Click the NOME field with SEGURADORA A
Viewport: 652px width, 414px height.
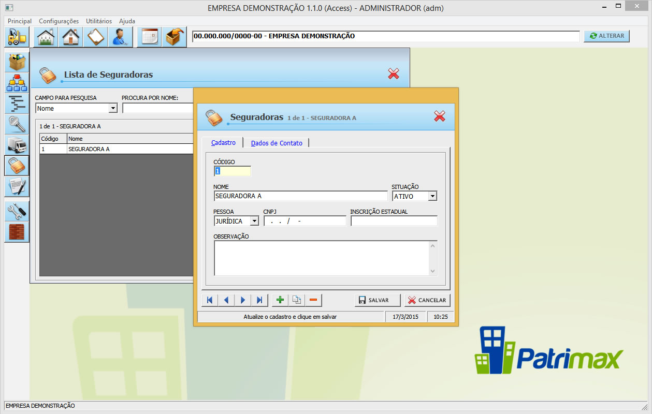click(x=300, y=197)
